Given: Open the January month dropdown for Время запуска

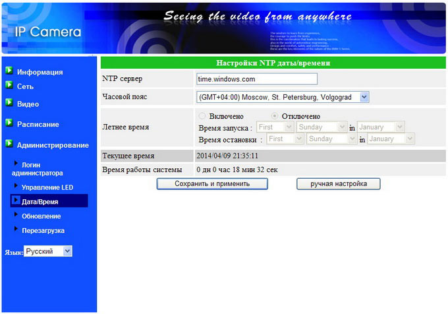Looking at the screenshot, I should (381, 127).
